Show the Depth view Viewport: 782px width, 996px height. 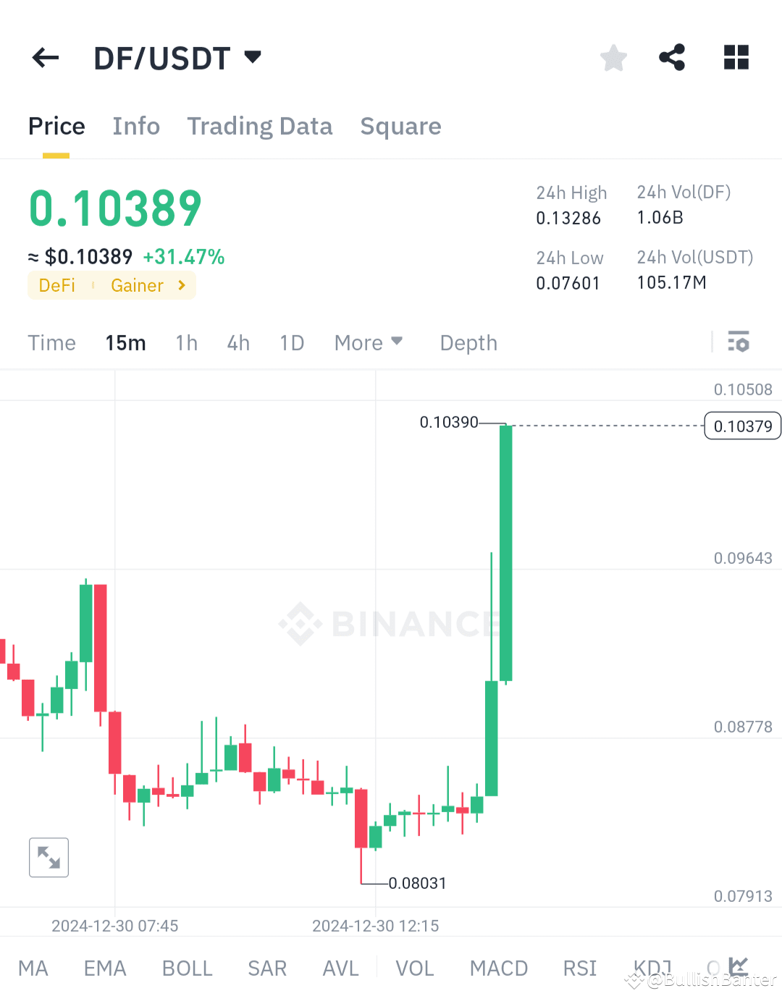468,342
